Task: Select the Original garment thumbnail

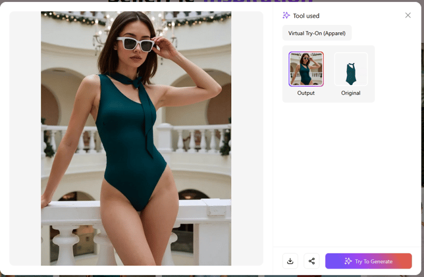Action: coord(351,69)
